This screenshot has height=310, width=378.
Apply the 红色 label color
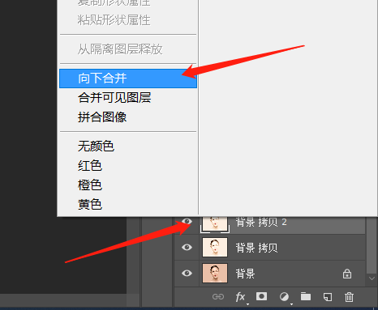pyautogui.click(x=128, y=166)
